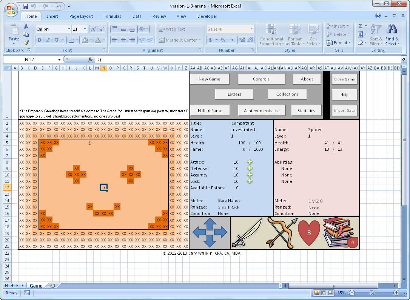Screen dimensions: 410x300
Task: Apply center horizontal alignment
Action: pyautogui.click(x=123, y=40)
